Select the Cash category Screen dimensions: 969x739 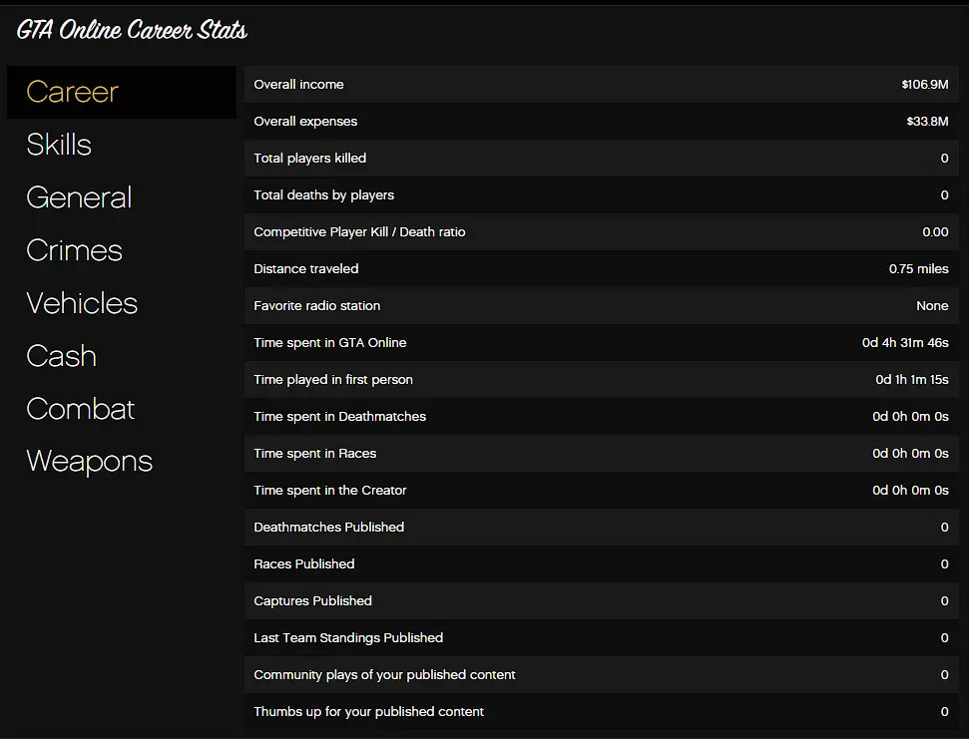pos(62,356)
